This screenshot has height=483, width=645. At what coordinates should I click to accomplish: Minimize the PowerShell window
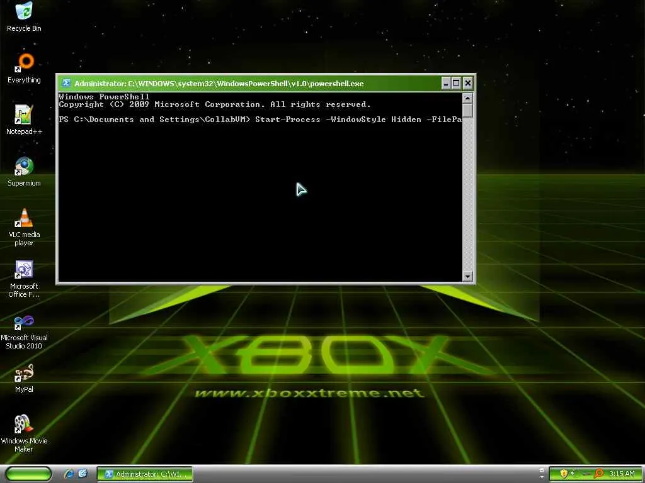tap(446, 84)
